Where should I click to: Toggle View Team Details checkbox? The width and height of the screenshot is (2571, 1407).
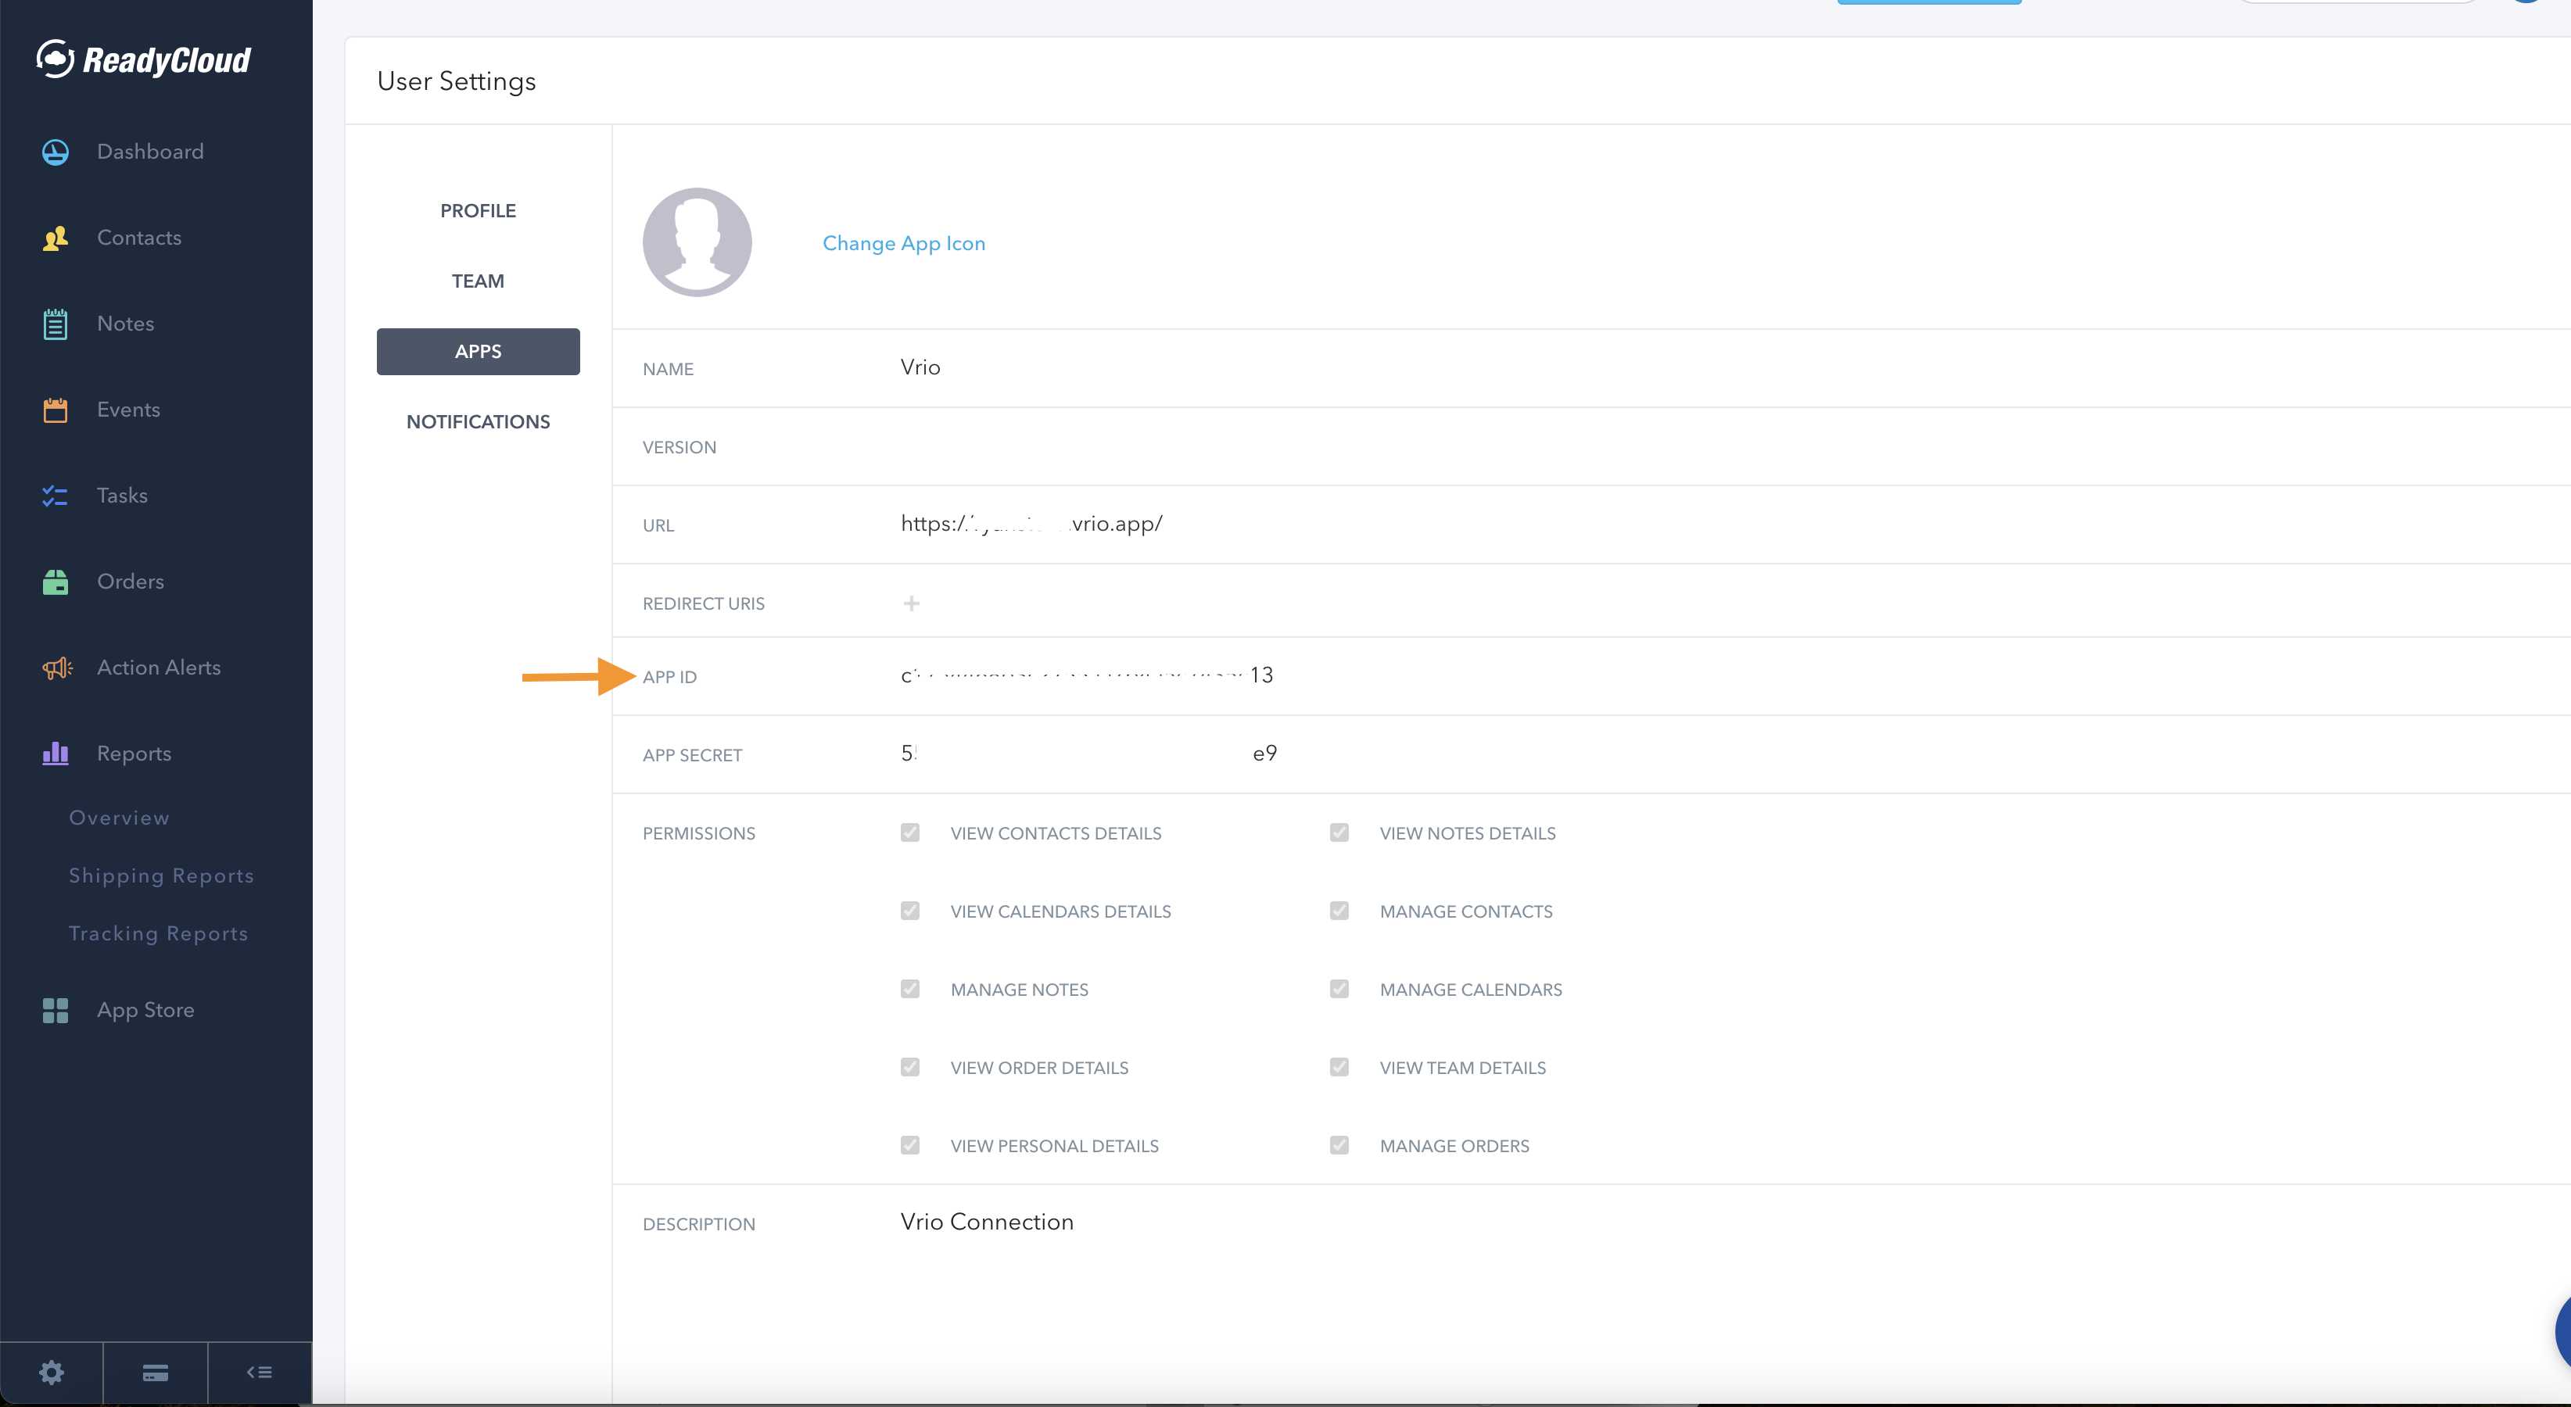1339,1067
